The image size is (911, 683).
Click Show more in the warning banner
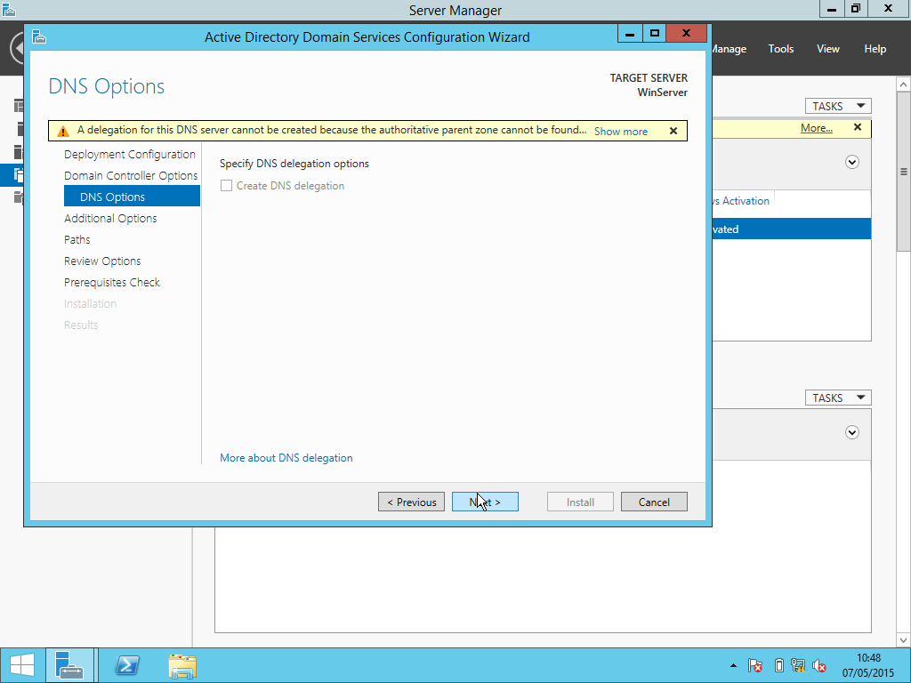pos(620,131)
